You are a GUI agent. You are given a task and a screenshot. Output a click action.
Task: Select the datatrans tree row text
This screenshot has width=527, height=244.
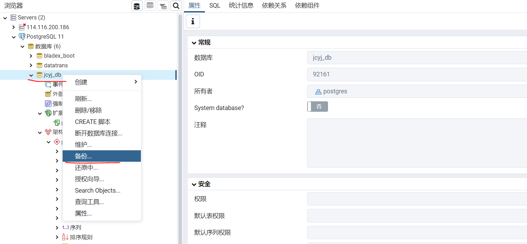[56, 65]
